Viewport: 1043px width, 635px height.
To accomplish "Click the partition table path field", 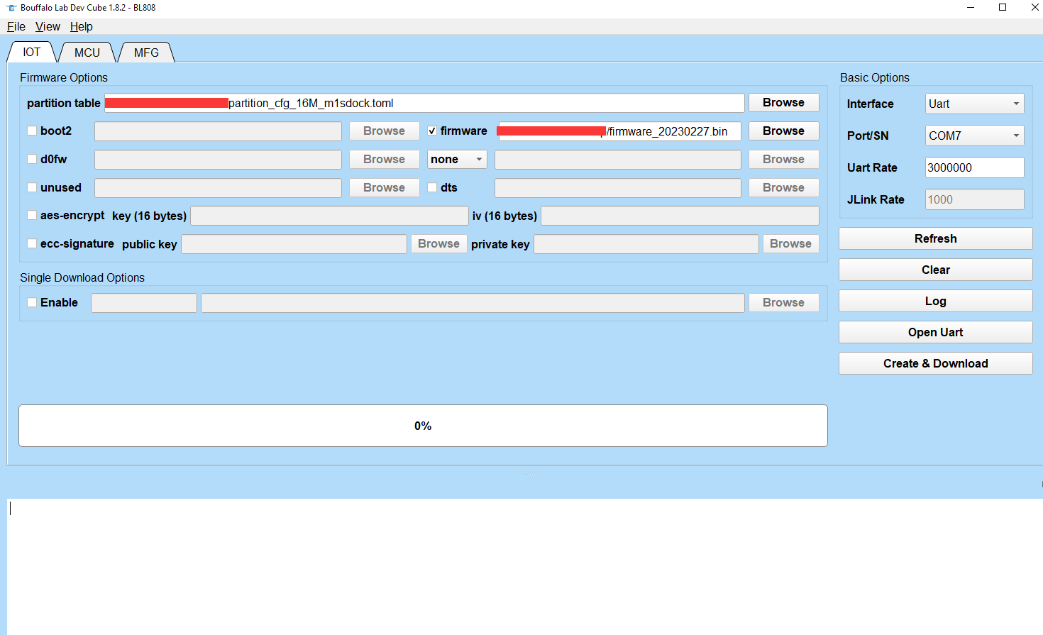I will pos(424,103).
